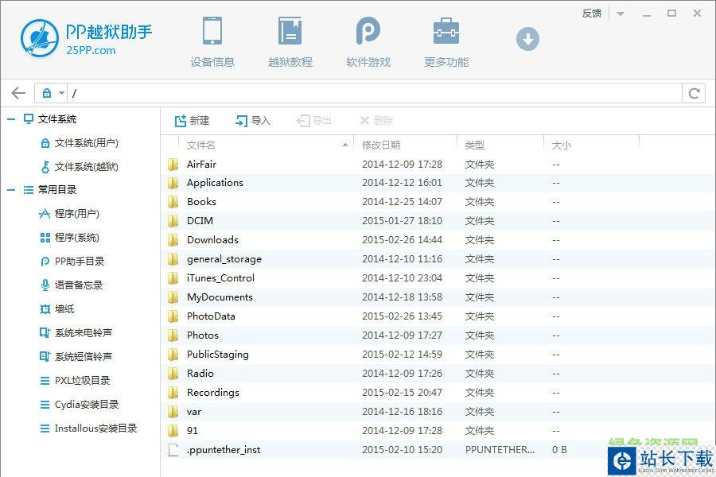Click the 新建 new button
716x477 pixels.
(x=192, y=121)
